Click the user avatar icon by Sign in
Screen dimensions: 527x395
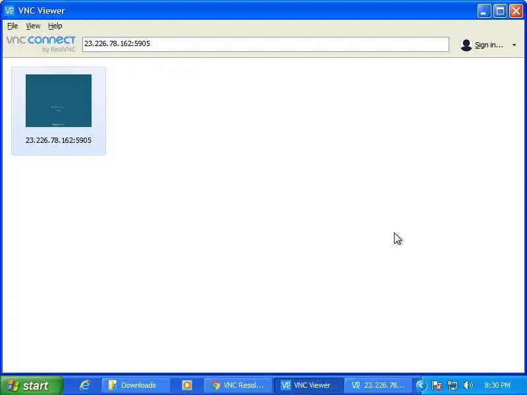pos(466,45)
